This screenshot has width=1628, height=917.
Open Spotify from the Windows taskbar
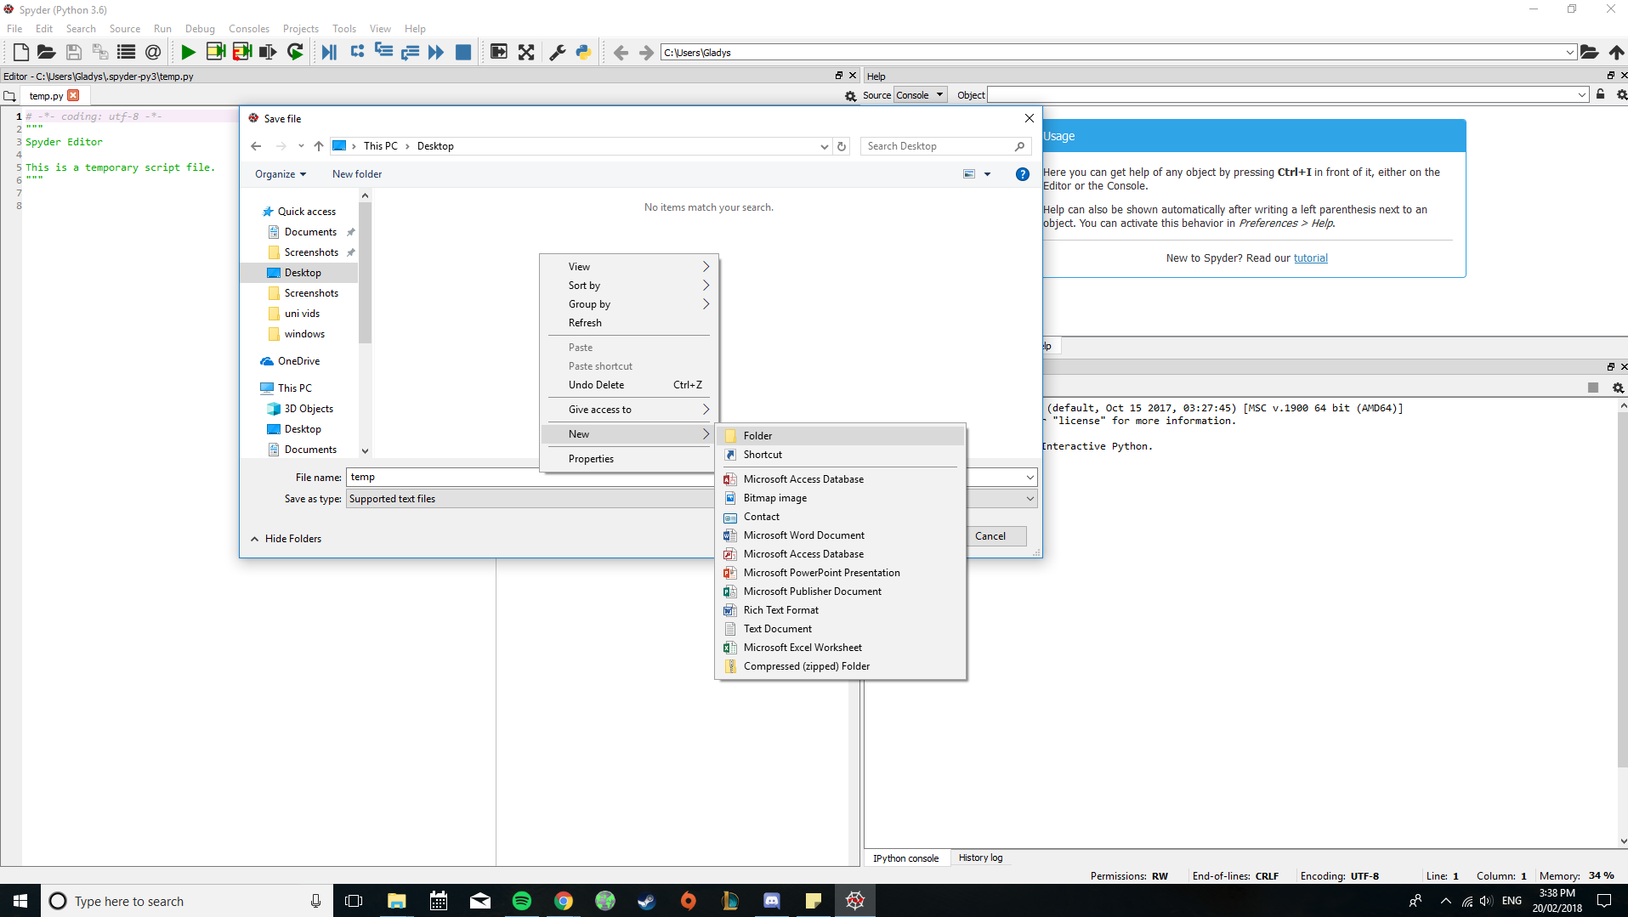click(522, 901)
